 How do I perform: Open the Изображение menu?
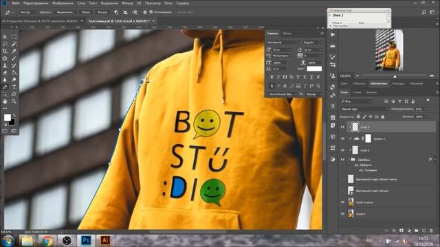coord(63,3)
